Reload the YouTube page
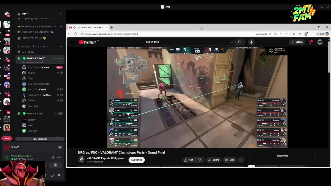331x186 pixels. tap(76, 34)
